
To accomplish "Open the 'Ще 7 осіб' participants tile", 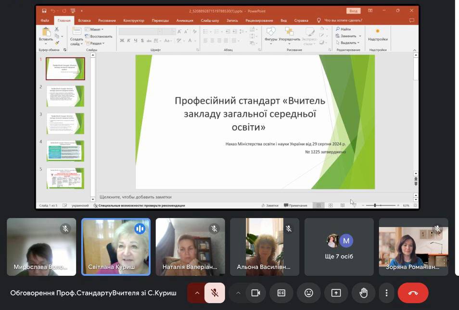I will (x=339, y=247).
